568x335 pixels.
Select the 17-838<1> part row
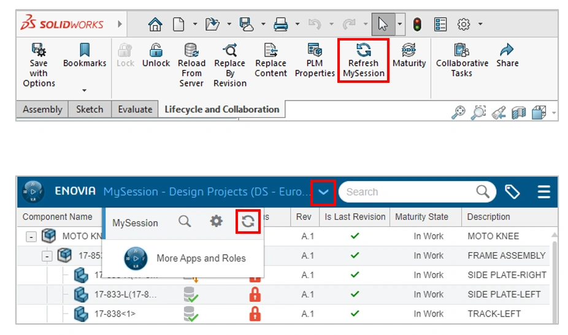pyautogui.click(x=283, y=314)
